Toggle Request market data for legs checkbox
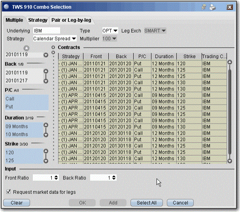The width and height of the screenshot is (240, 212). 9,192
